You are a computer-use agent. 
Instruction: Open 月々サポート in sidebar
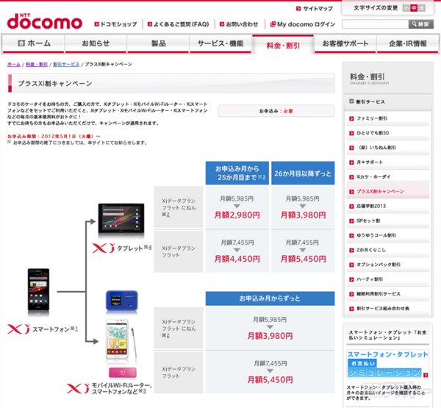point(370,162)
